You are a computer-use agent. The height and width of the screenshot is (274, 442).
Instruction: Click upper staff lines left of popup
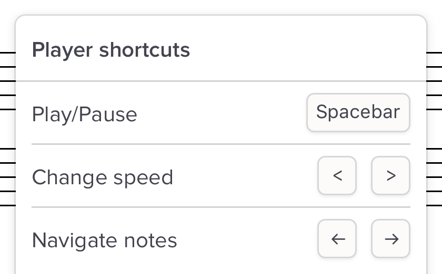pyautogui.click(x=7, y=81)
